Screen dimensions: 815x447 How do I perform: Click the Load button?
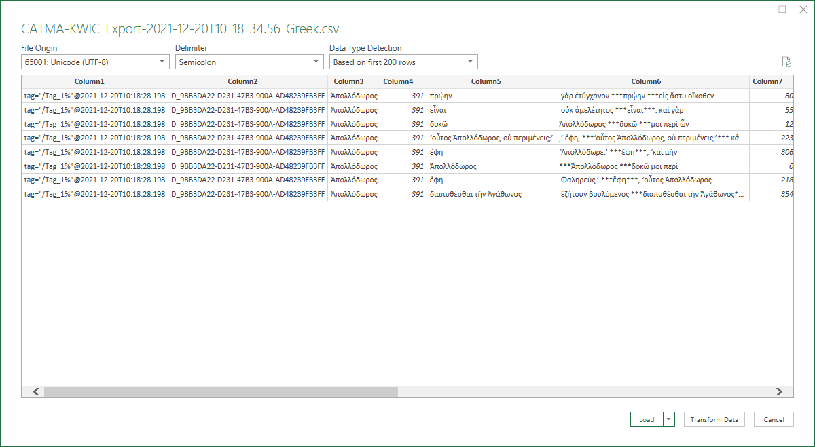tap(647, 419)
